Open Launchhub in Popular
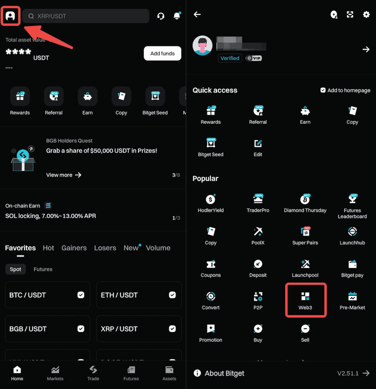 coord(352,236)
